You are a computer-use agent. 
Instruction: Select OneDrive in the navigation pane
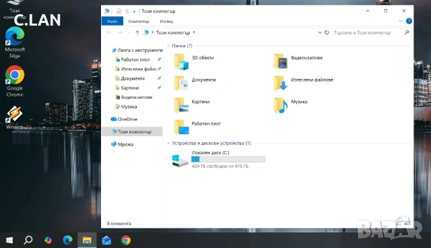tap(124, 119)
